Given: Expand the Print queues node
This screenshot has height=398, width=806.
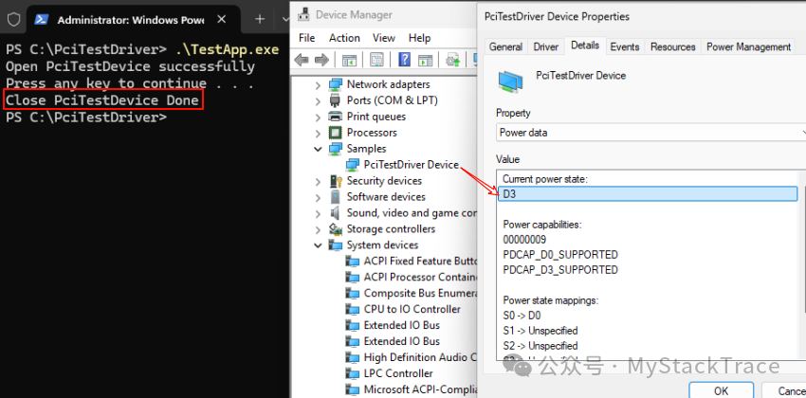Looking at the screenshot, I should (319, 117).
